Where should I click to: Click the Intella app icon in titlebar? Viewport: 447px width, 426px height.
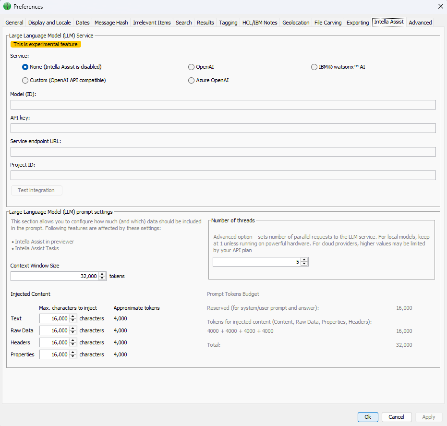6,6
